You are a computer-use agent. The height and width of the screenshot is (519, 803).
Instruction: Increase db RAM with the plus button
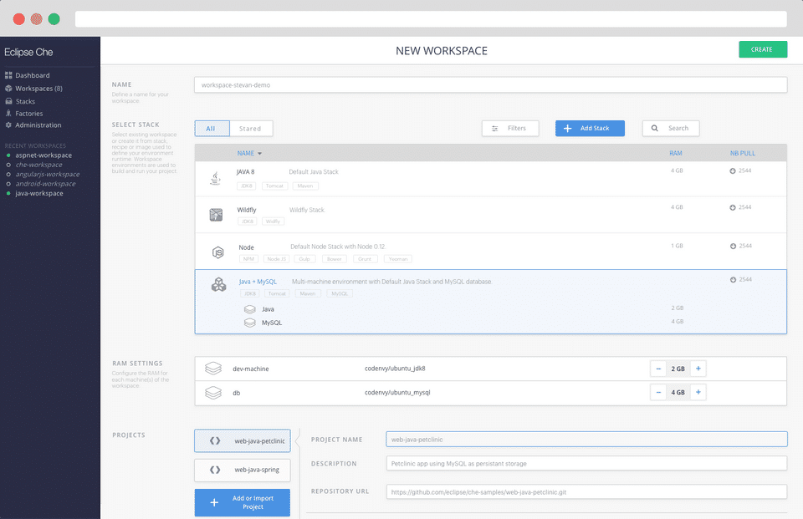pos(698,393)
